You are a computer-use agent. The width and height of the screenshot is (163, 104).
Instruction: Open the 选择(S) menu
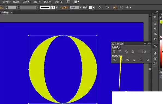[17, 2]
